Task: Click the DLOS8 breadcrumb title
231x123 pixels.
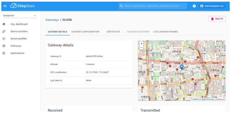Action: click(67, 20)
